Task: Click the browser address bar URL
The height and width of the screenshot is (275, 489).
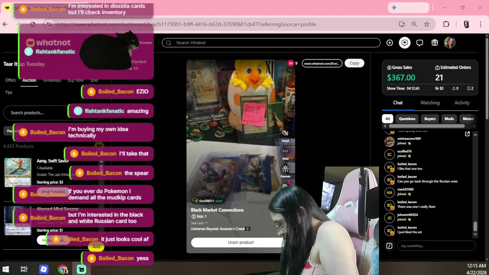Action: coord(186,24)
